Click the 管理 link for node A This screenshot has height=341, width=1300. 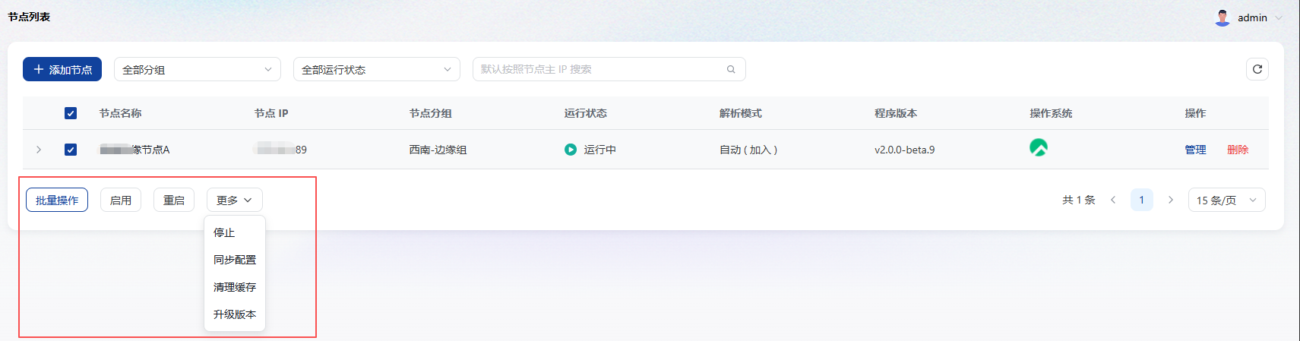(x=1195, y=150)
